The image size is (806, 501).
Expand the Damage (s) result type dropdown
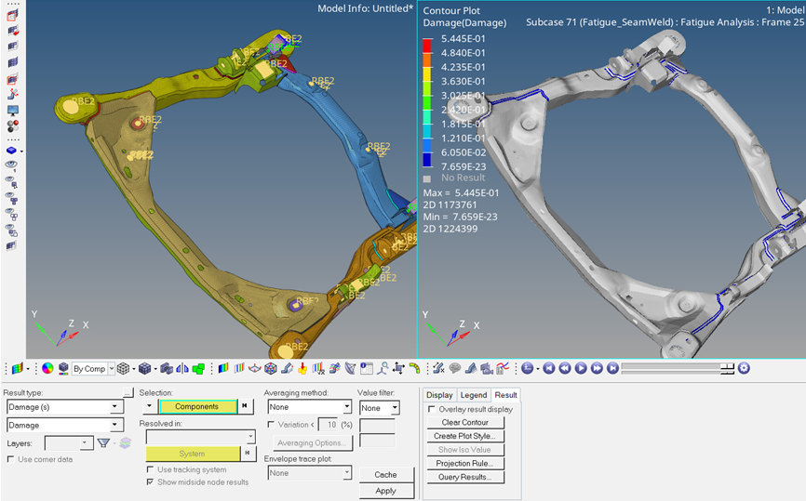tap(115, 407)
